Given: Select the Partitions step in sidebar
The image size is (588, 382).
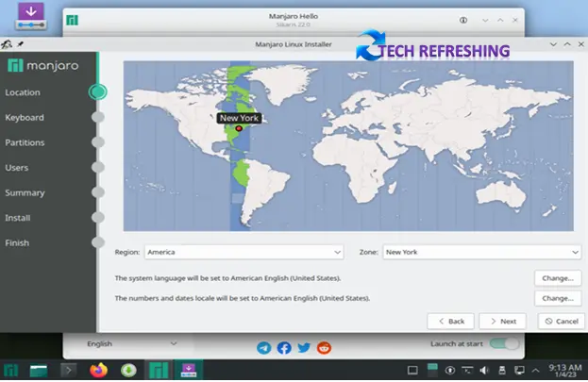Looking at the screenshot, I should 25,142.
